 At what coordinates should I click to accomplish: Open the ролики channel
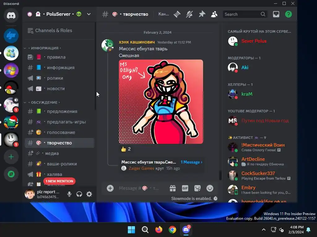click(x=59, y=78)
